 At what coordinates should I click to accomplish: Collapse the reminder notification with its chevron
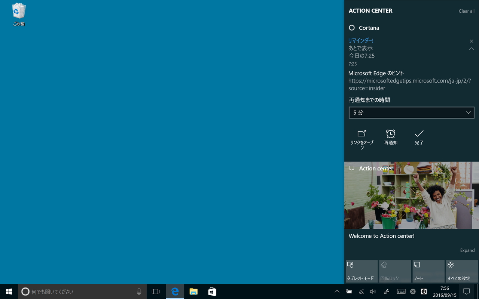pyautogui.click(x=472, y=49)
